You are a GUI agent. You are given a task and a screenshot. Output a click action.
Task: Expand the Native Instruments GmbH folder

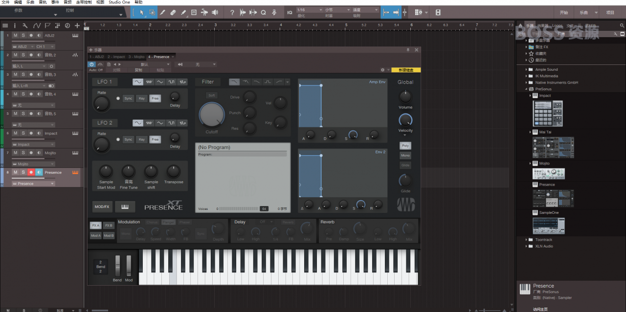pyautogui.click(x=526, y=83)
